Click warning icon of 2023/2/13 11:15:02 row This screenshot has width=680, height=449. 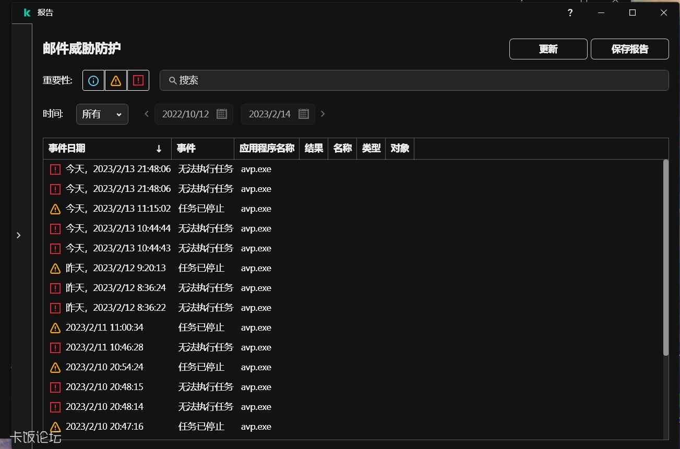(55, 209)
